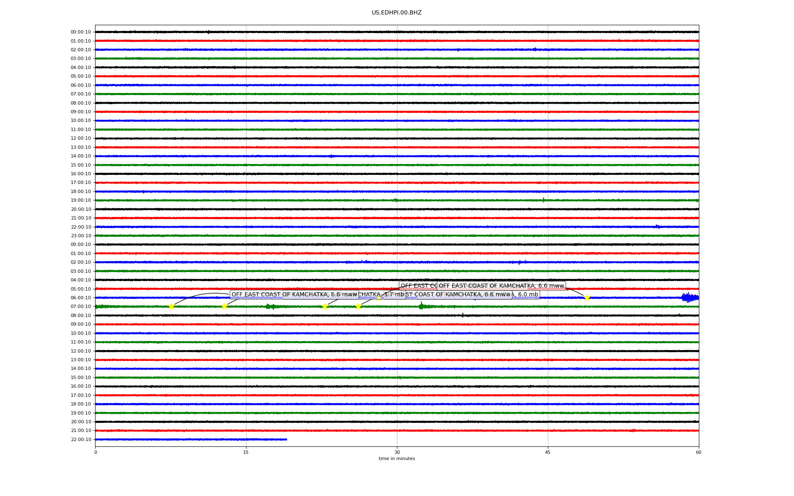Screen dimensions: 794x496
Task: Select the x-axis tick label 30
Action: tap(397, 452)
